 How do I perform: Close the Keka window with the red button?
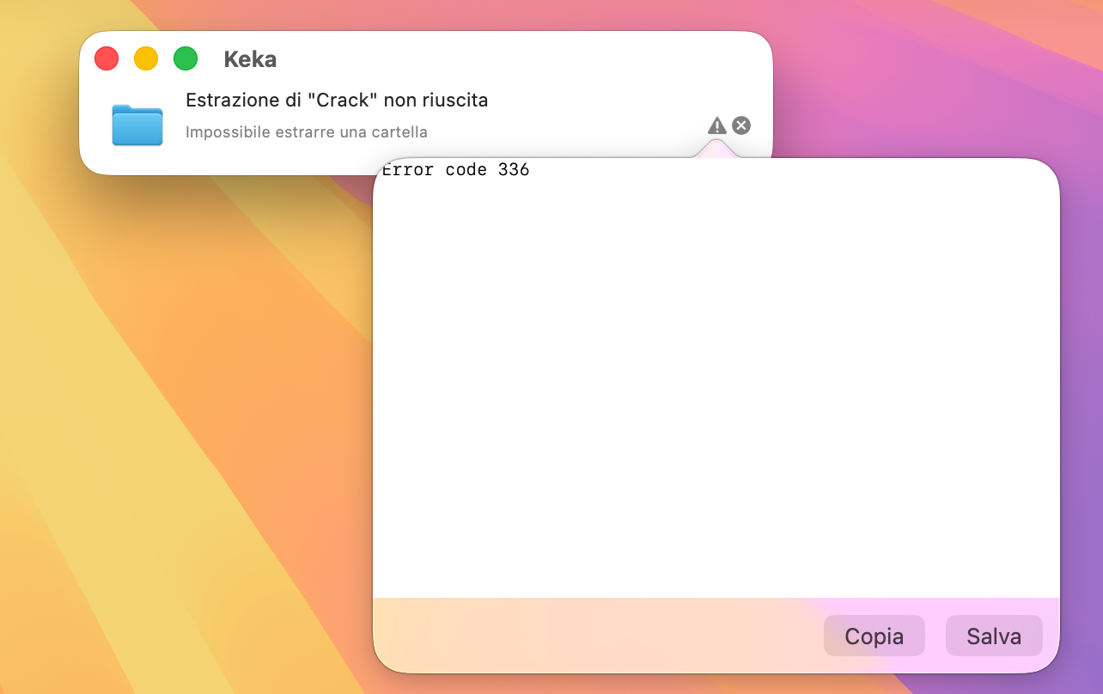(107, 58)
